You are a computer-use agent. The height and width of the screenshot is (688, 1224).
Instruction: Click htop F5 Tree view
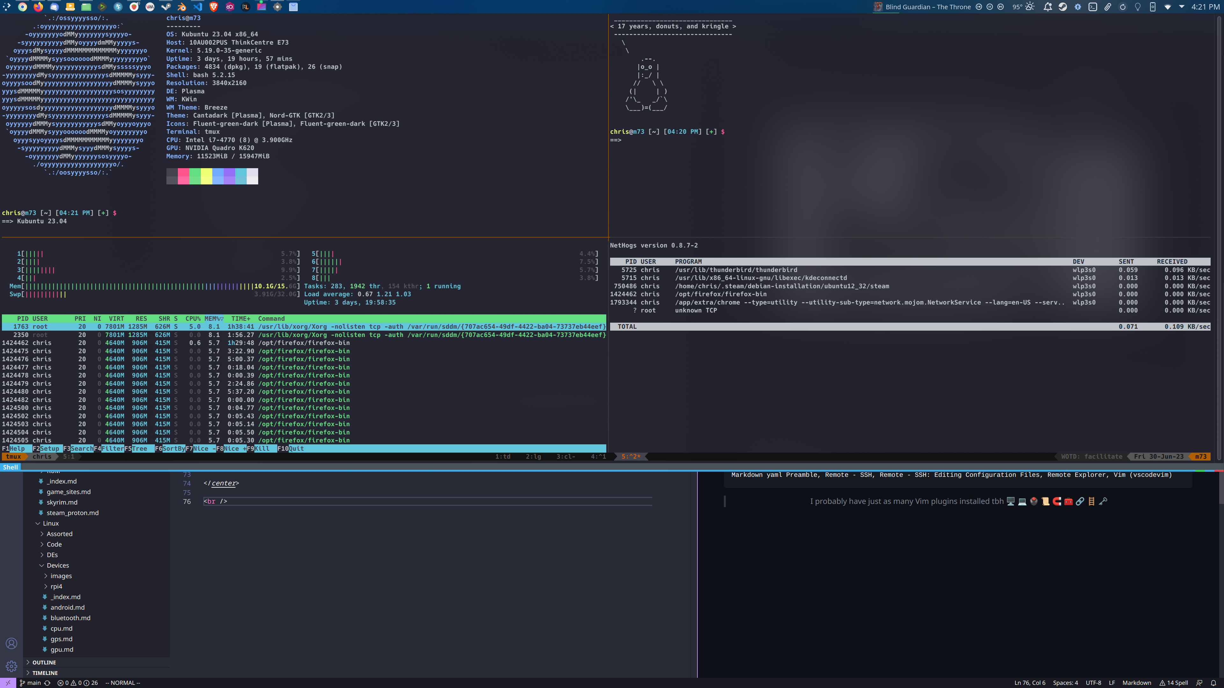tap(140, 448)
